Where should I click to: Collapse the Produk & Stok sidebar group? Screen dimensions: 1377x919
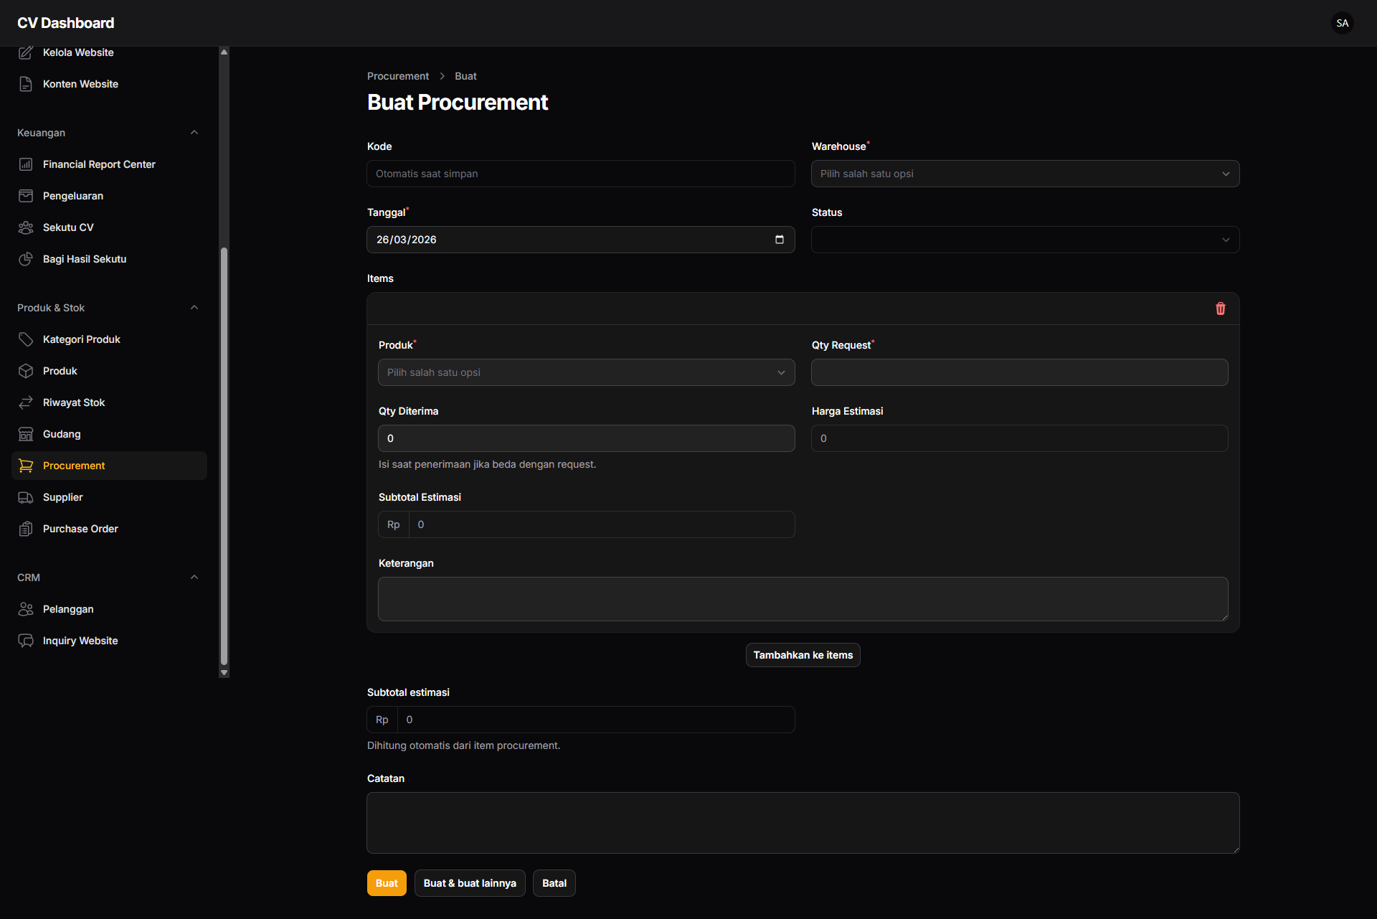(x=194, y=308)
